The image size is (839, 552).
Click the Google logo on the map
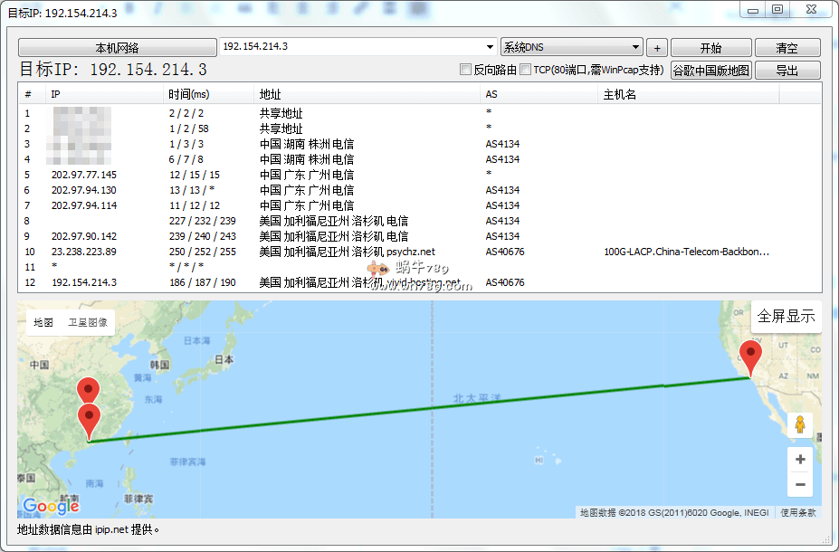[51, 506]
